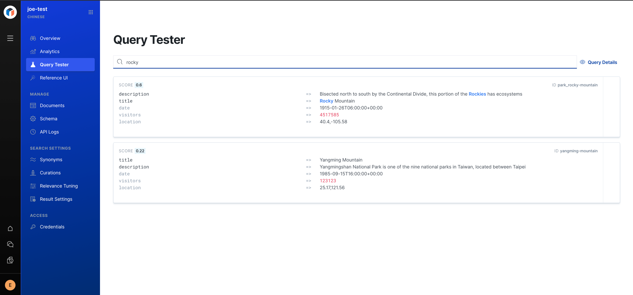Image resolution: width=633 pixels, height=295 pixels.
Task: Click the API Logs clock icon
Action: pyautogui.click(x=33, y=132)
